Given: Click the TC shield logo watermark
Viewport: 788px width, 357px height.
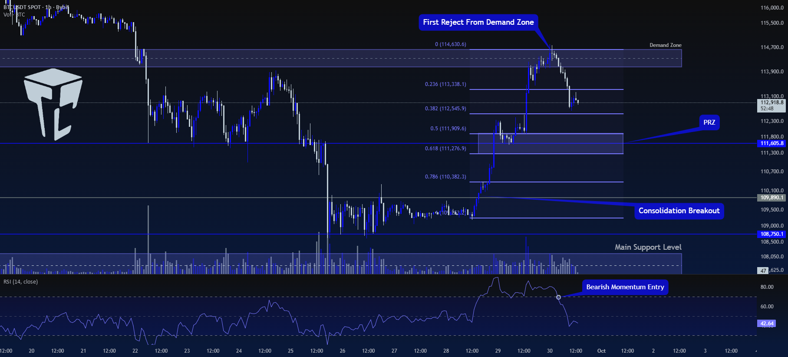Looking at the screenshot, I should coord(53,104).
